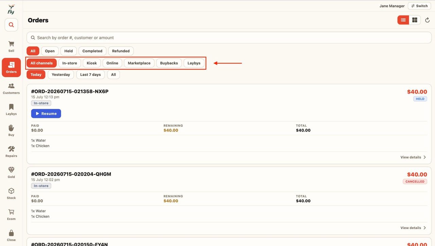Click the Orders page heading

(38, 20)
